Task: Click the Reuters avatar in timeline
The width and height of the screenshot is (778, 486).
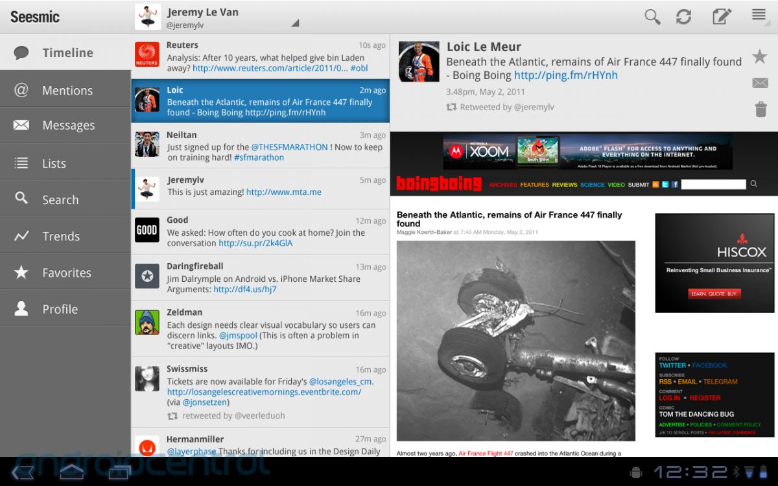Action: (x=147, y=54)
